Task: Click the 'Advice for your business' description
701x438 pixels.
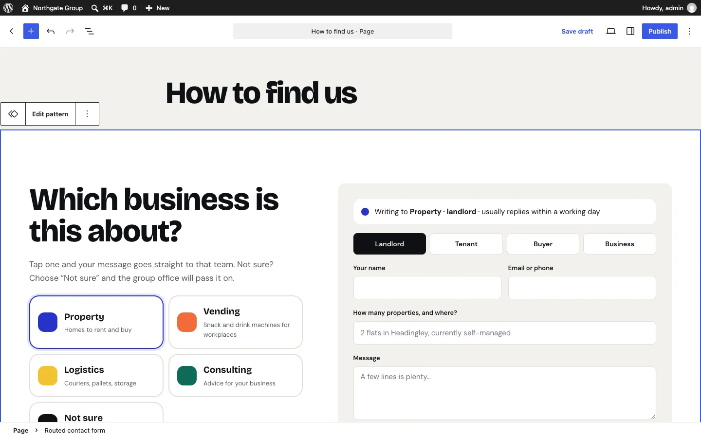Action: click(x=240, y=383)
